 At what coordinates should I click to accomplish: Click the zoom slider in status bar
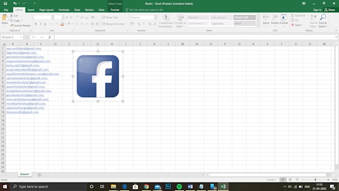(x=316, y=180)
